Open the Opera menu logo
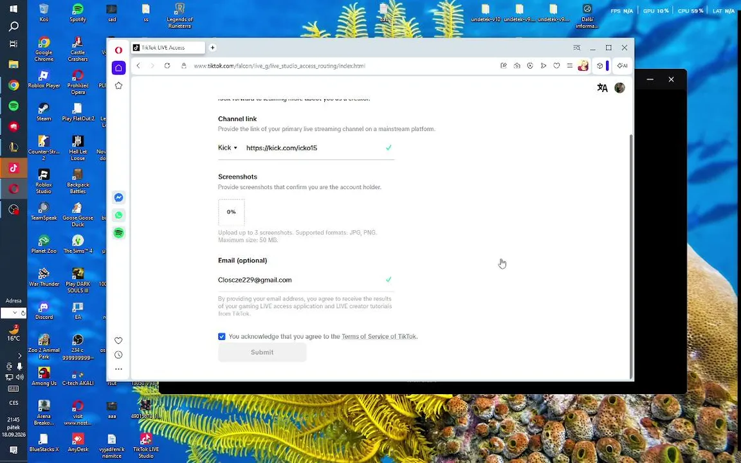The image size is (741, 463). point(118,50)
